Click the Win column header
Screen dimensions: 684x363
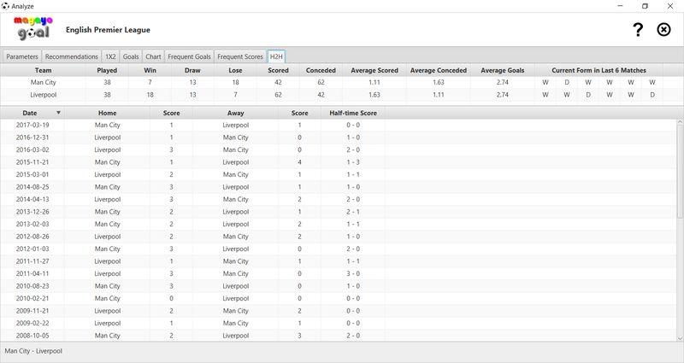point(150,70)
